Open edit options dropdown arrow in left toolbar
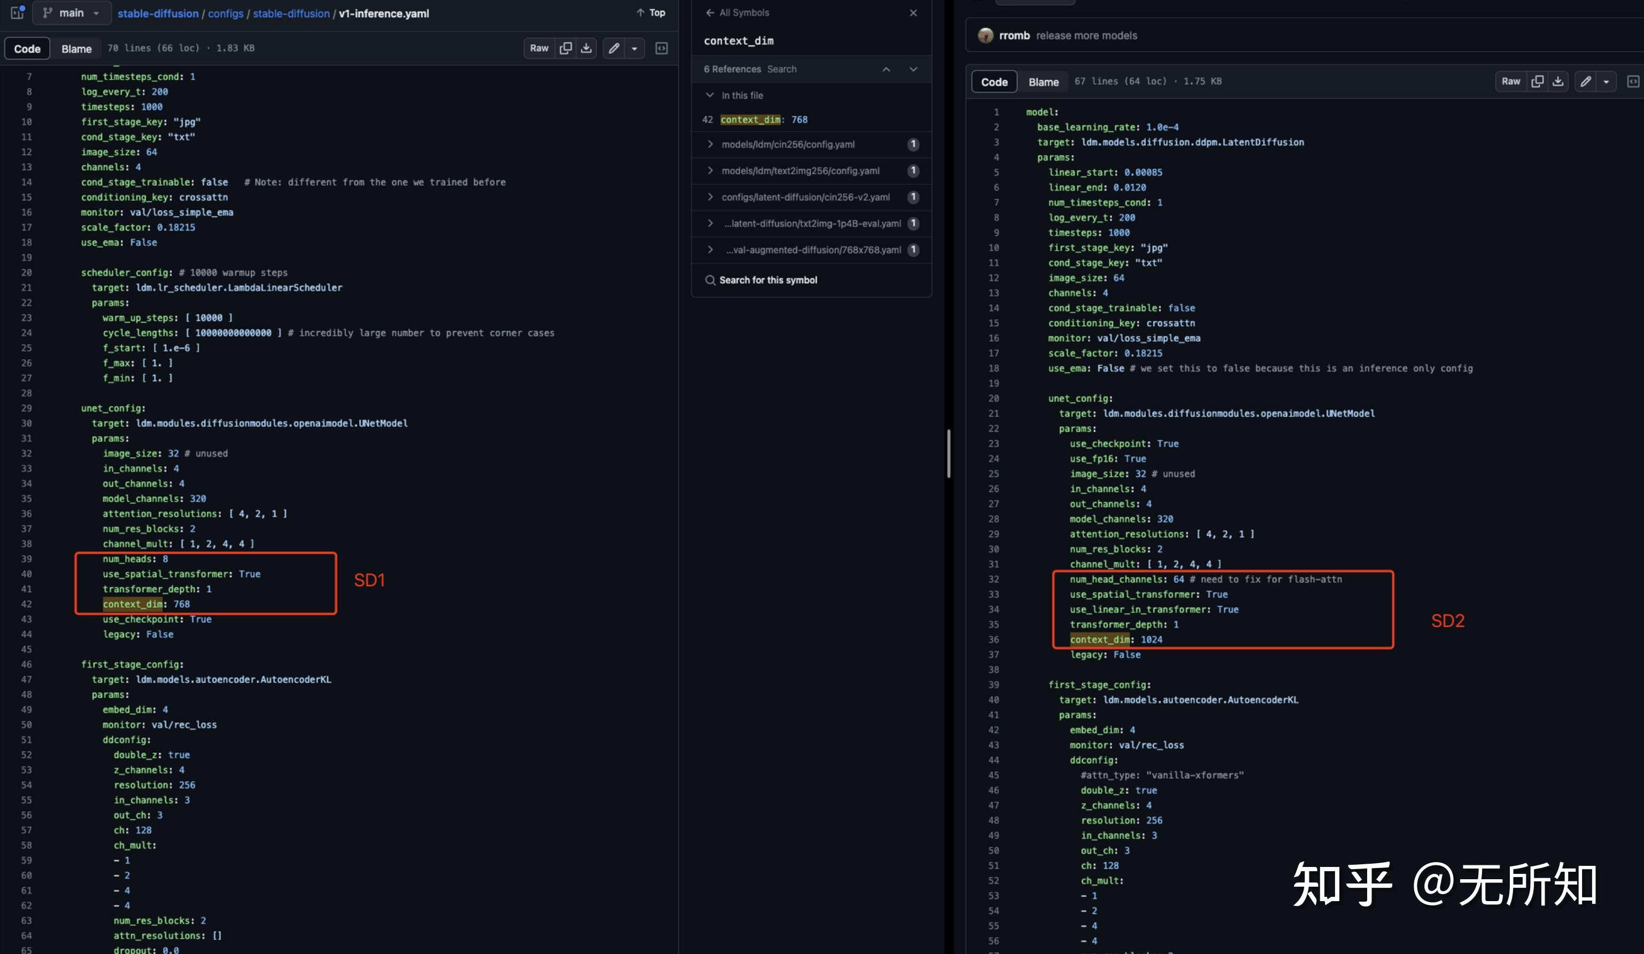The width and height of the screenshot is (1644, 954). coord(634,48)
